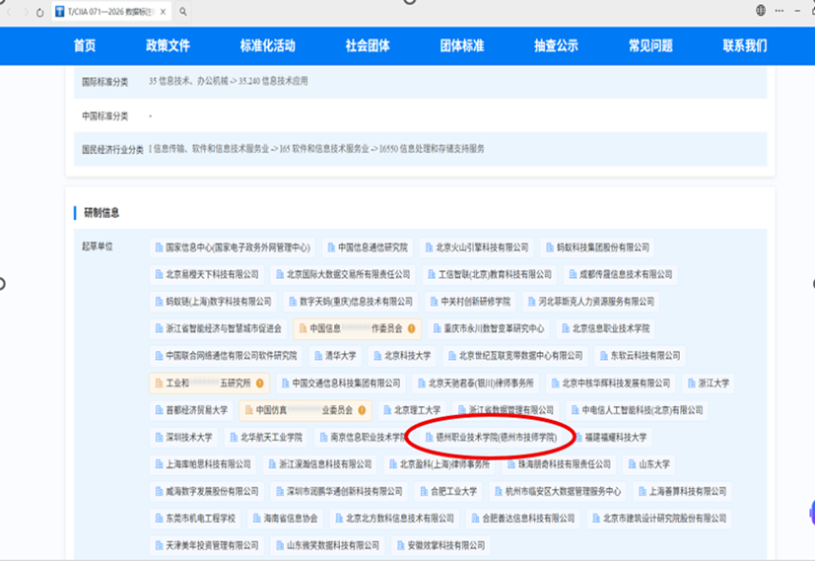The height and width of the screenshot is (561, 815).
Task: Click document icon of 中国信息通信研究院
Action: [x=331, y=247]
